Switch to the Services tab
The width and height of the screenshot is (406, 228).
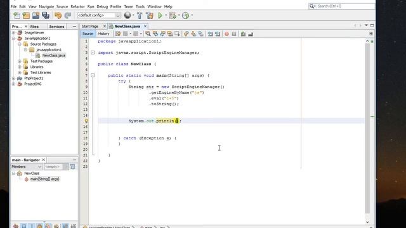[56, 27]
